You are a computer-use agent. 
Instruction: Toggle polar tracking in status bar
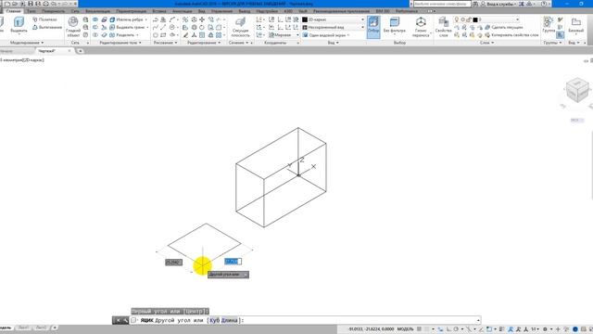456,329
